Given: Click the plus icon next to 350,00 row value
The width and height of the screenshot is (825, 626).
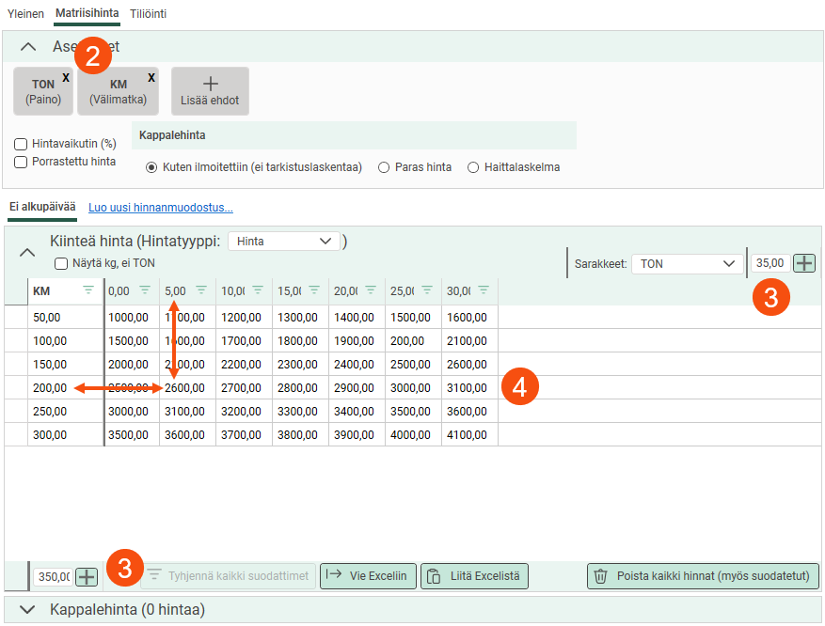Looking at the screenshot, I should 87,576.
